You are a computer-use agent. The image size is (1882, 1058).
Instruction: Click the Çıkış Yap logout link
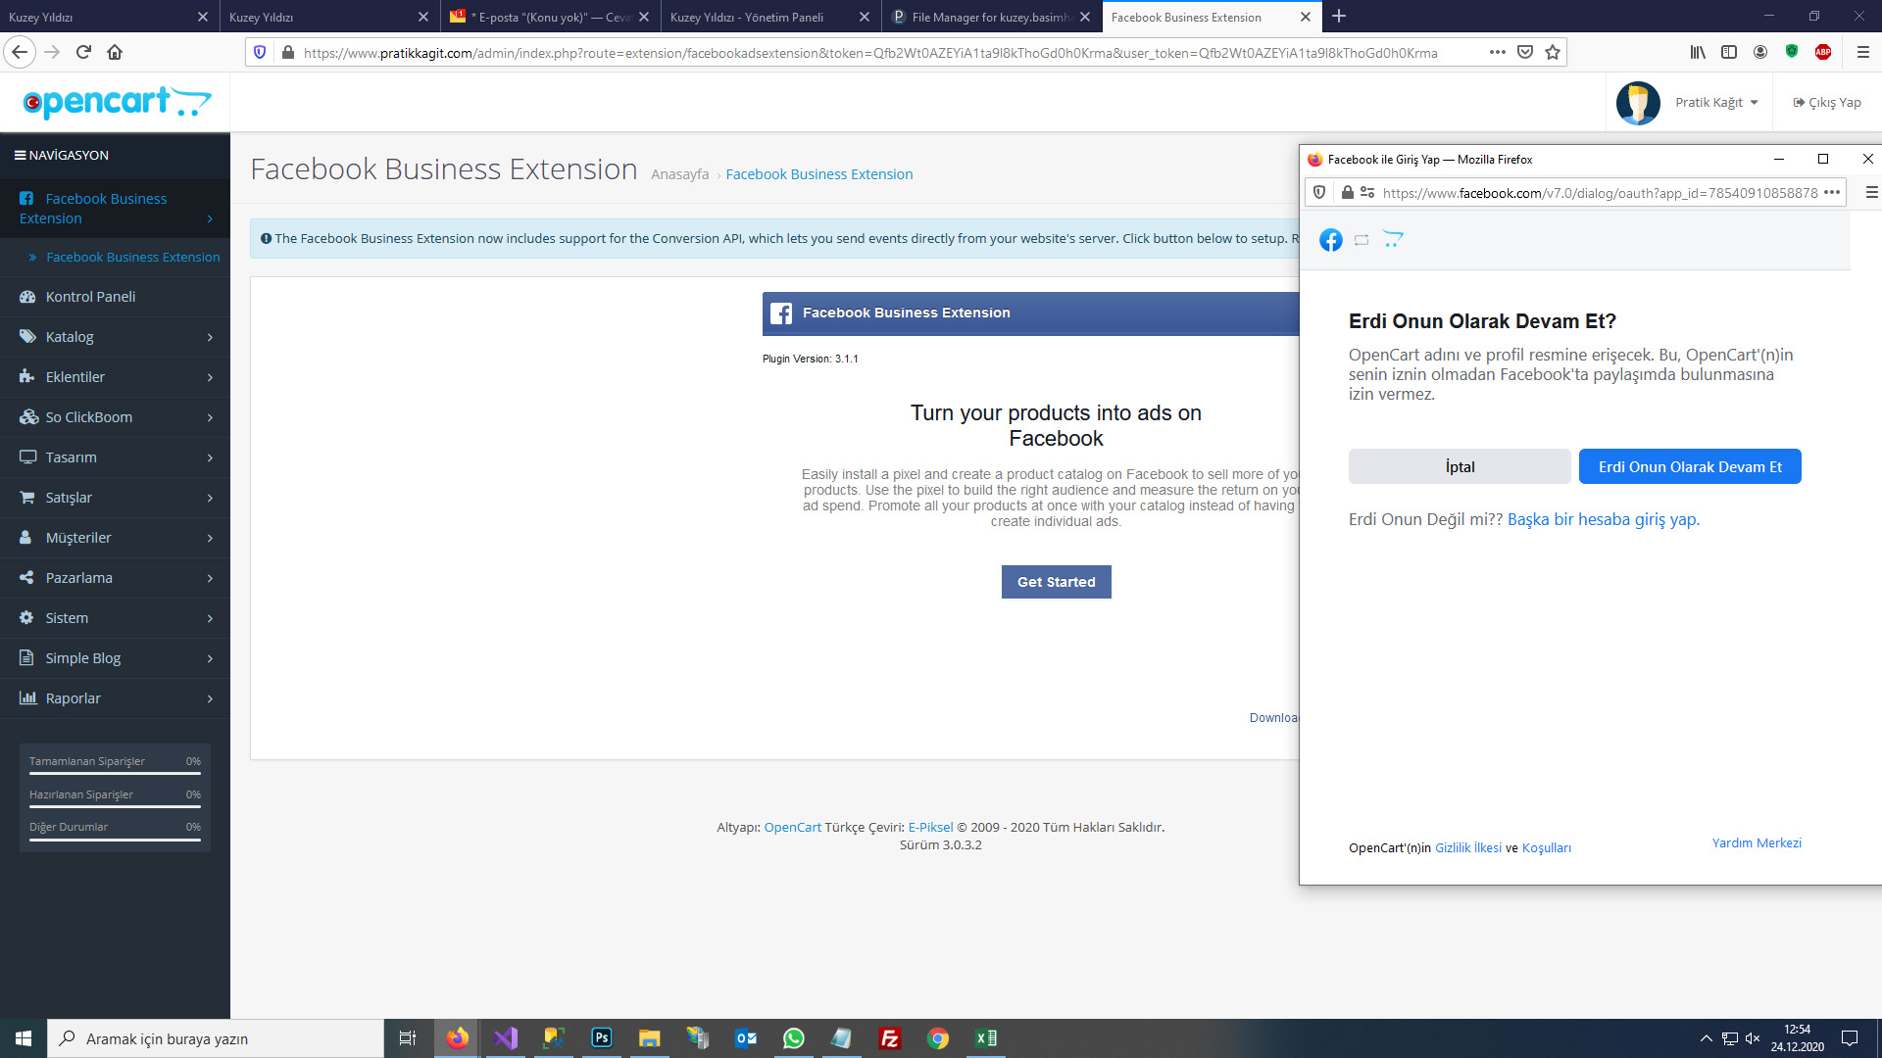[1827, 102]
